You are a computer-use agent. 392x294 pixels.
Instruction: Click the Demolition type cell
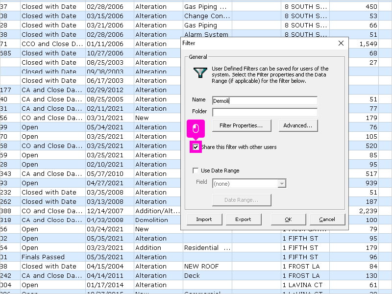(158, 220)
